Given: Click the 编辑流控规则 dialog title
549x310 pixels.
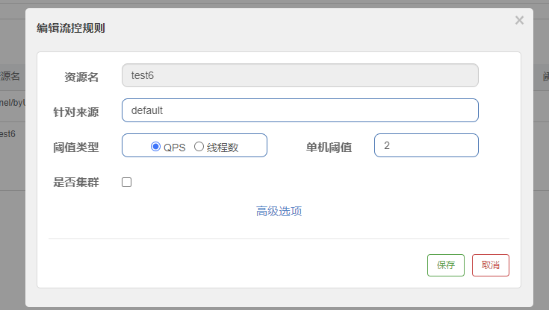Looking at the screenshot, I should click(x=71, y=29).
